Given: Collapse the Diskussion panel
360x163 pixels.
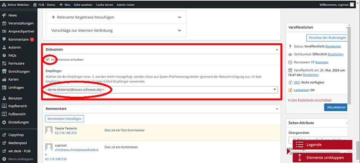Looking at the screenshot, I should 277,50.
